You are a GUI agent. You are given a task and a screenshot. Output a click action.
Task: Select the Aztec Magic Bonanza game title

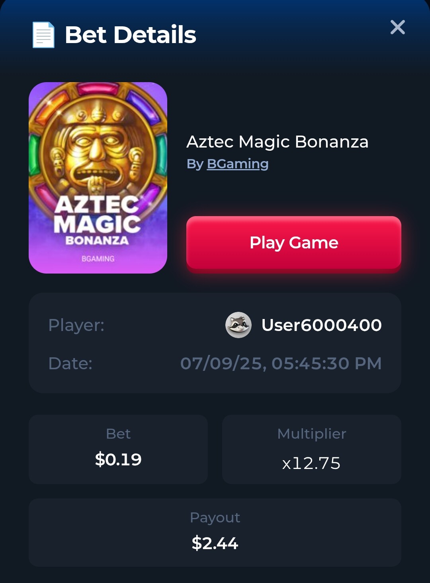(278, 142)
